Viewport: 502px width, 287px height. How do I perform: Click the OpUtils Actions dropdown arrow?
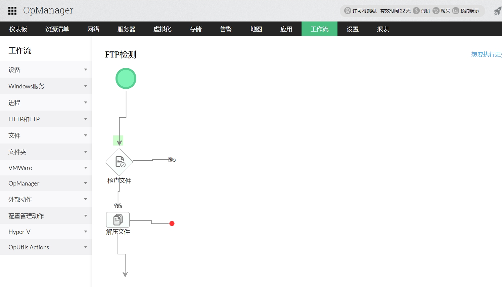[x=86, y=247]
